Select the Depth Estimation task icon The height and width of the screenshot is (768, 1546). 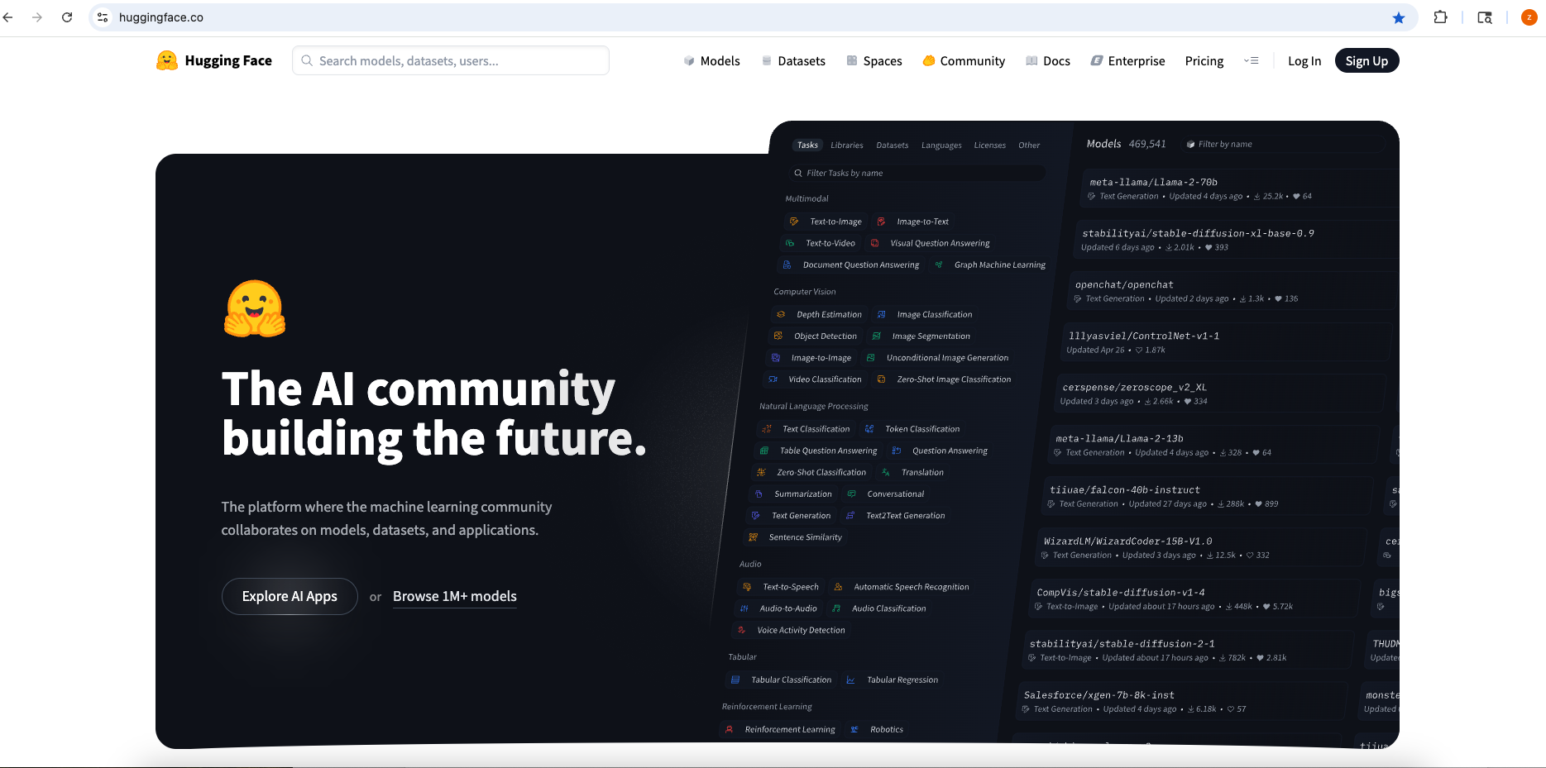point(781,314)
